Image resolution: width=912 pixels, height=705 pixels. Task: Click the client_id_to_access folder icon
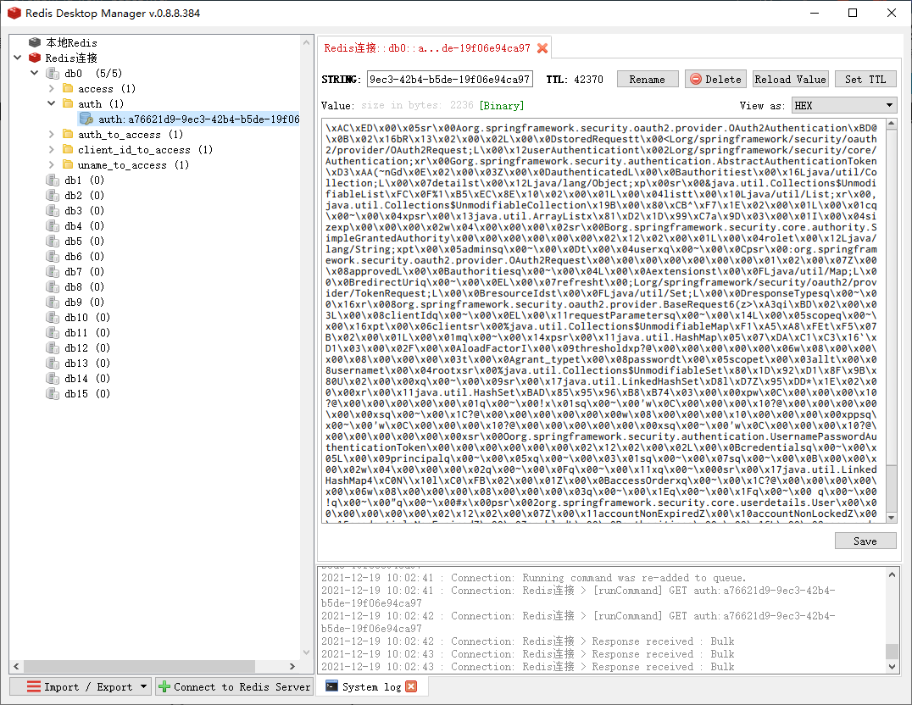(68, 149)
